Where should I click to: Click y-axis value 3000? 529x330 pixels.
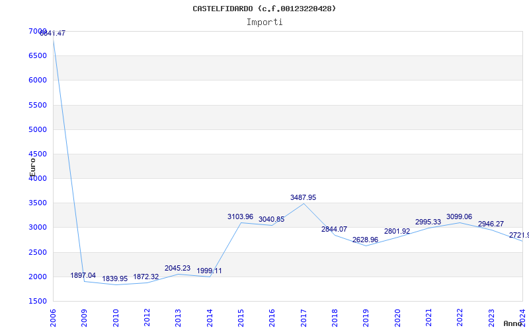(38, 227)
